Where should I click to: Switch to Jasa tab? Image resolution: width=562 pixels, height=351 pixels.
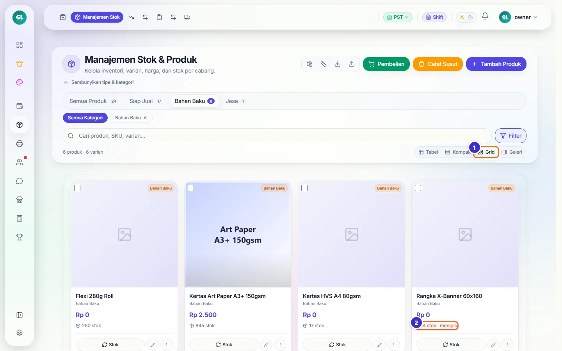click(x=235, y=101)
